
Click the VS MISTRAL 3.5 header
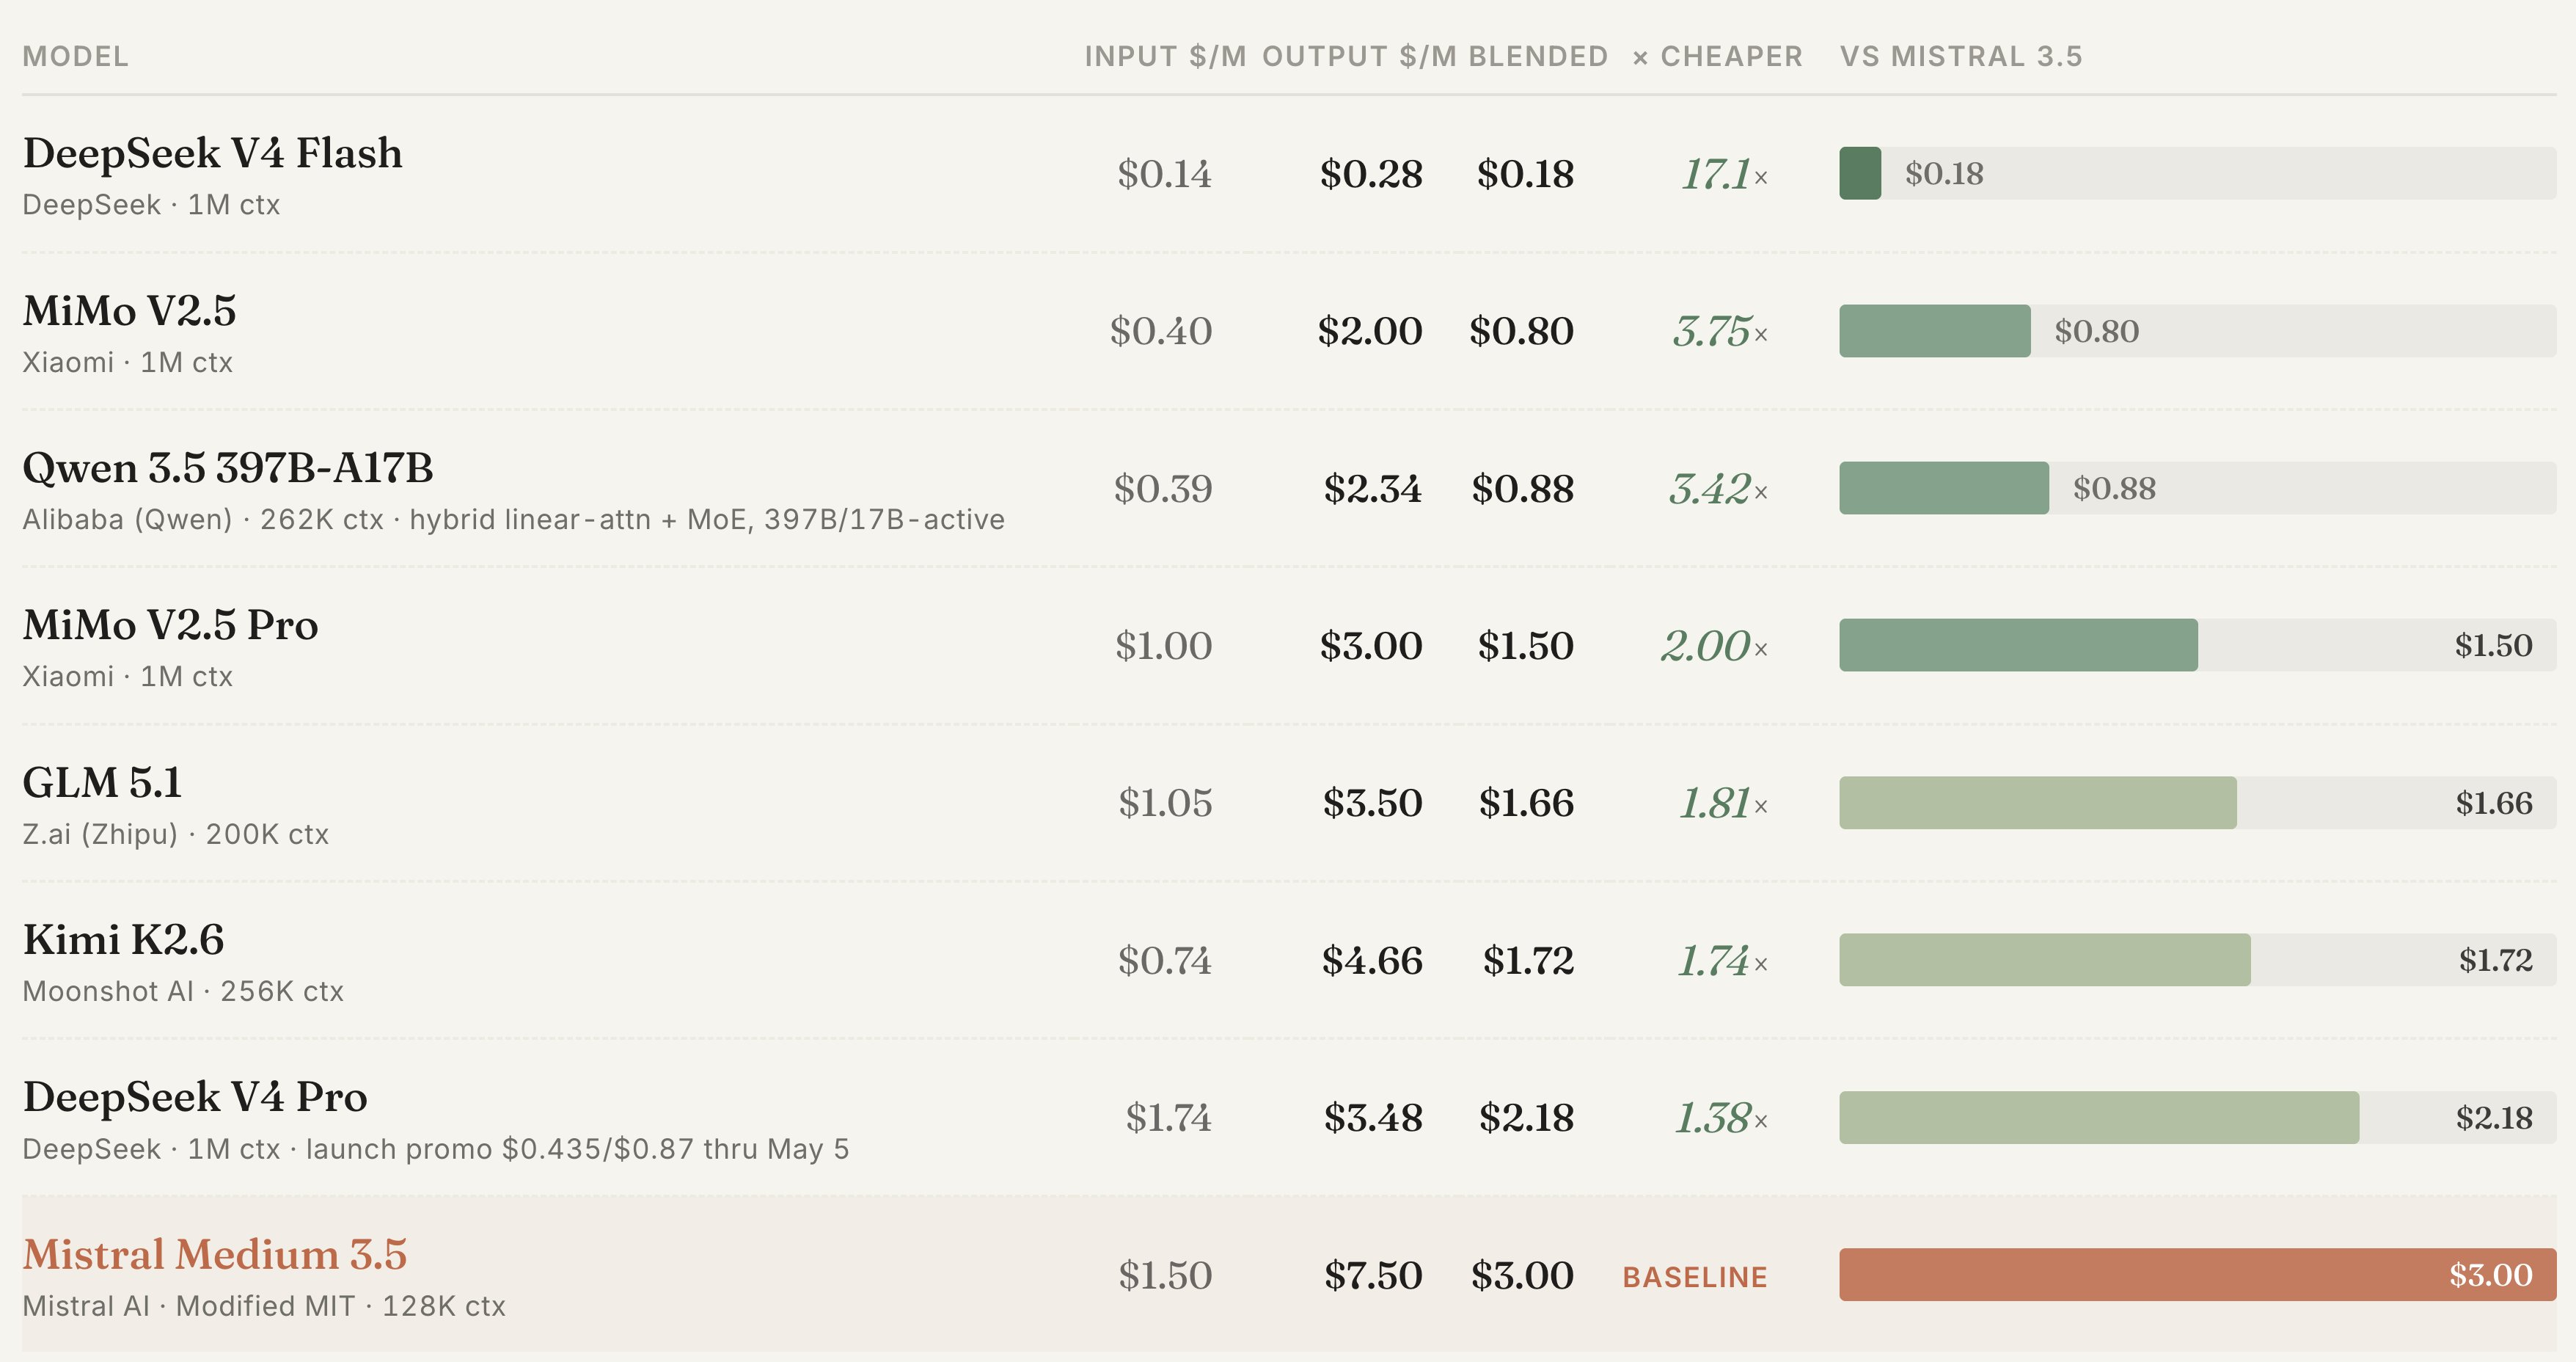pyautogui.click(x=1960, y=56)
